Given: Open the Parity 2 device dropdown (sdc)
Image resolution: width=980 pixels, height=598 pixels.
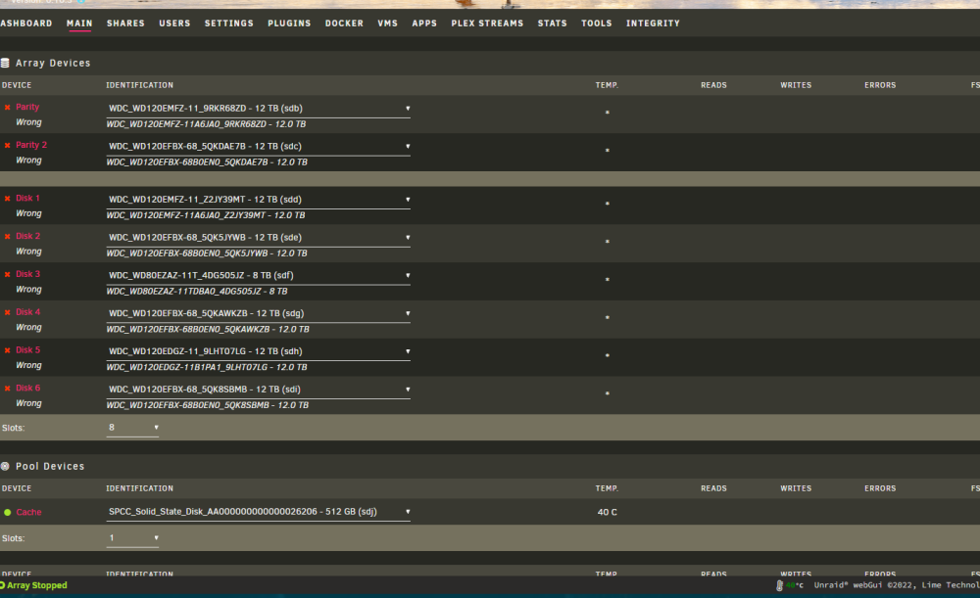Looking at the screenshot, I should tap(258, 147).
